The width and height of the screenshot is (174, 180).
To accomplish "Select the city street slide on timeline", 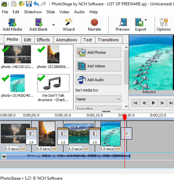I will pyautogui.click(x=47, y=134).
